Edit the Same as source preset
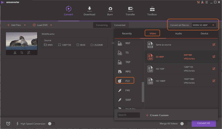The height and width of the screenshot is (129, 222). pyautogui.click(x=214, y=45)
